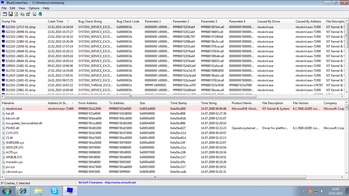Click 6.1.7600.16385 version of ntoskrnl.exe

coord(306,108)
